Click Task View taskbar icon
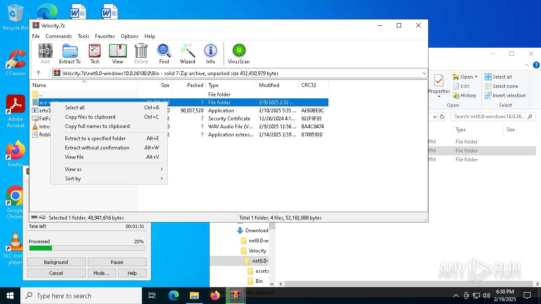This screenshot has height=304, width=541. click(153, 296)
